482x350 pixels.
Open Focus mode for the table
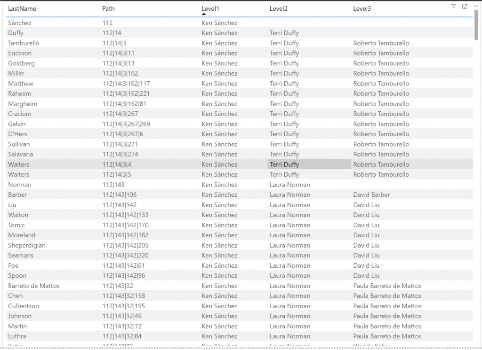(x=465, y=6)
